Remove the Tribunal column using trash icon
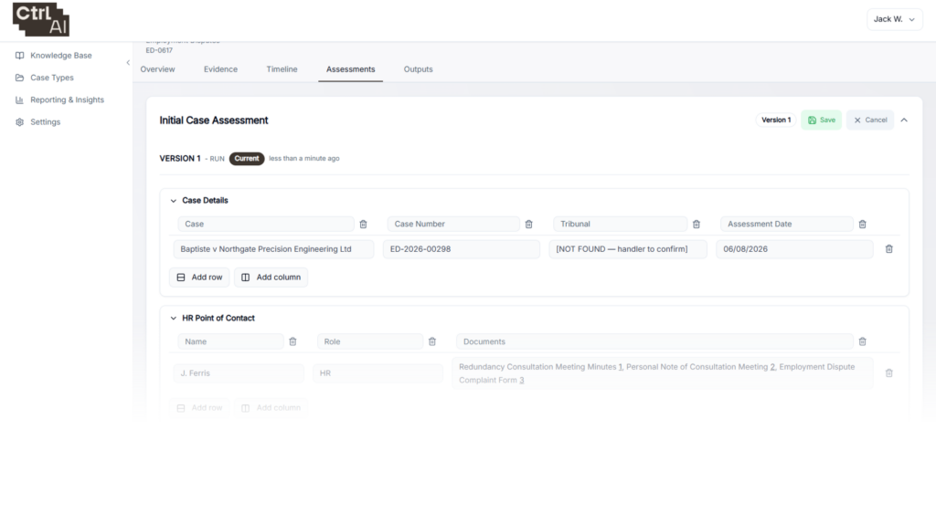936x524 pixels. (x=696, y=225)
